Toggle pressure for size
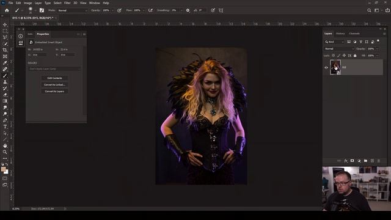Image resolution: width=391 pixels, height=220 pixels. (213, 10)
